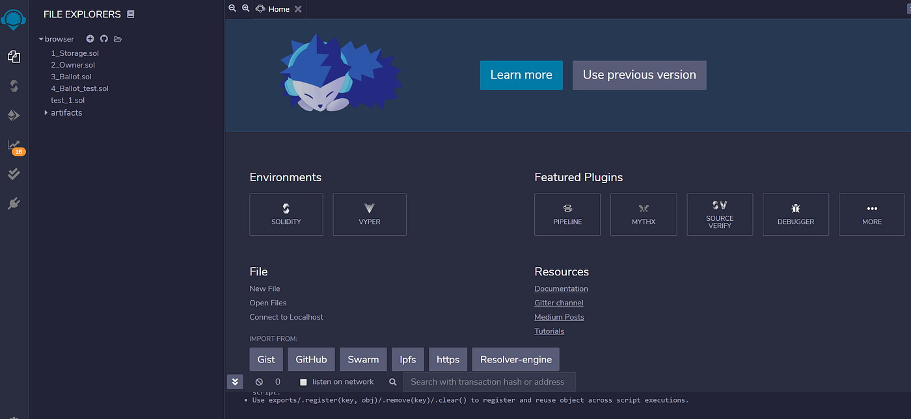Enable the listen on network checkbox

coord(303,382)
